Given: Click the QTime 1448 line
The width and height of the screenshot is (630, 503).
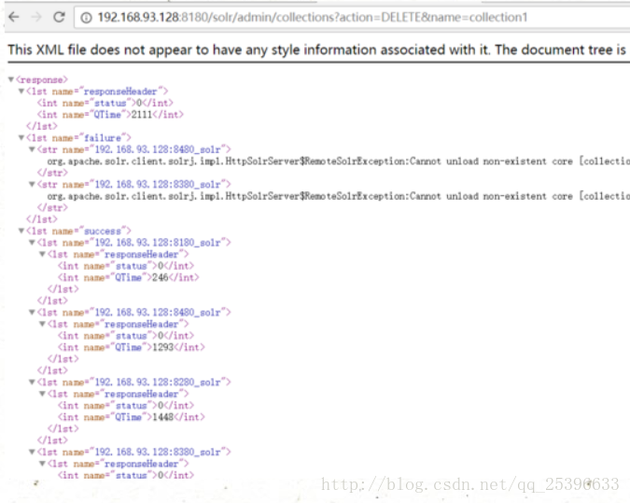Looking at the screenshot, I should point(131,417).
